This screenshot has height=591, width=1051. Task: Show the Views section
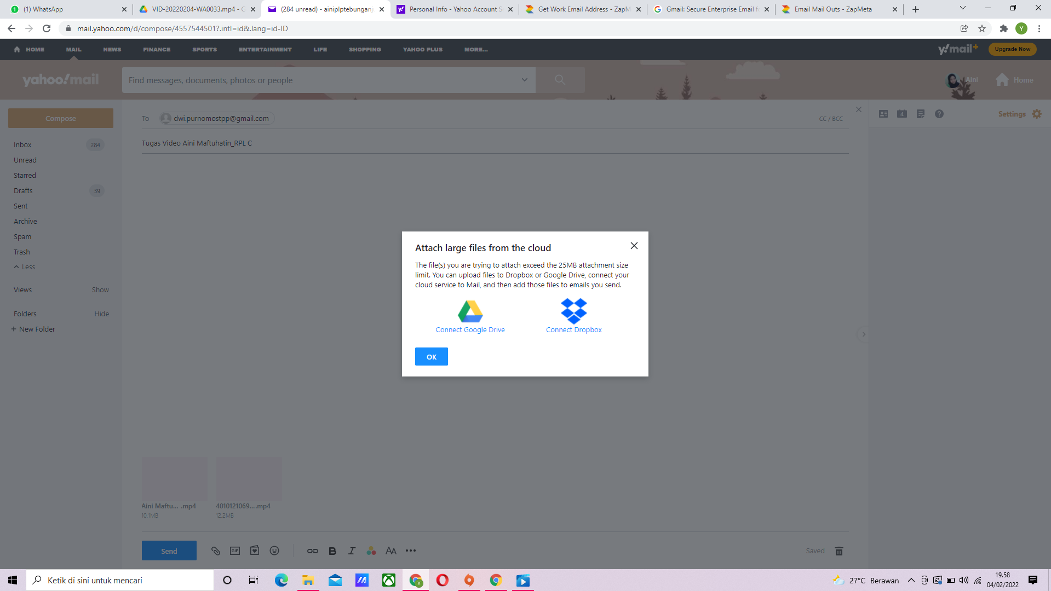(100, 290)
